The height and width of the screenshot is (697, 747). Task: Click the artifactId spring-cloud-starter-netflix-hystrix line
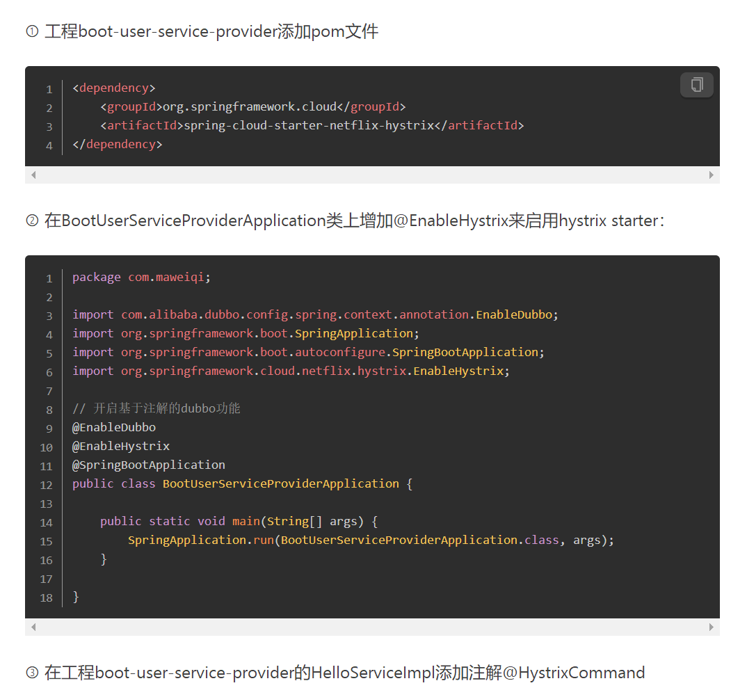312,126
